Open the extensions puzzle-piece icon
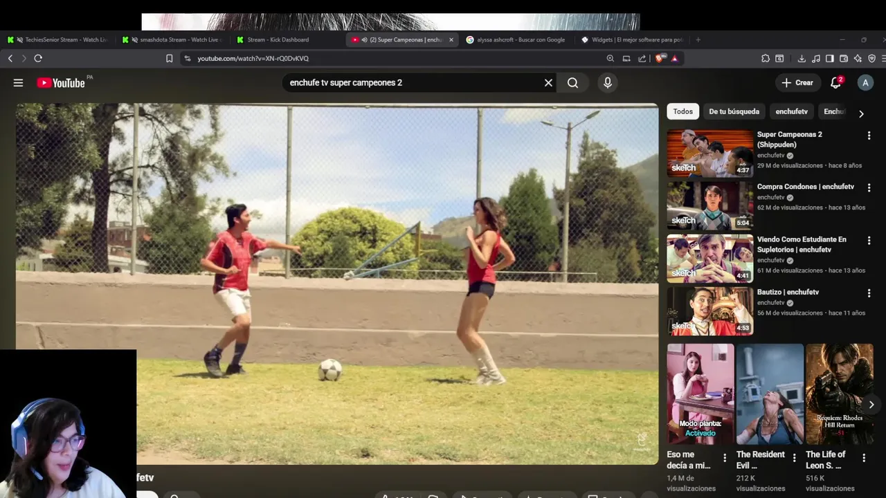The height and width of the screenshot is (498, 886). [765, 59]
